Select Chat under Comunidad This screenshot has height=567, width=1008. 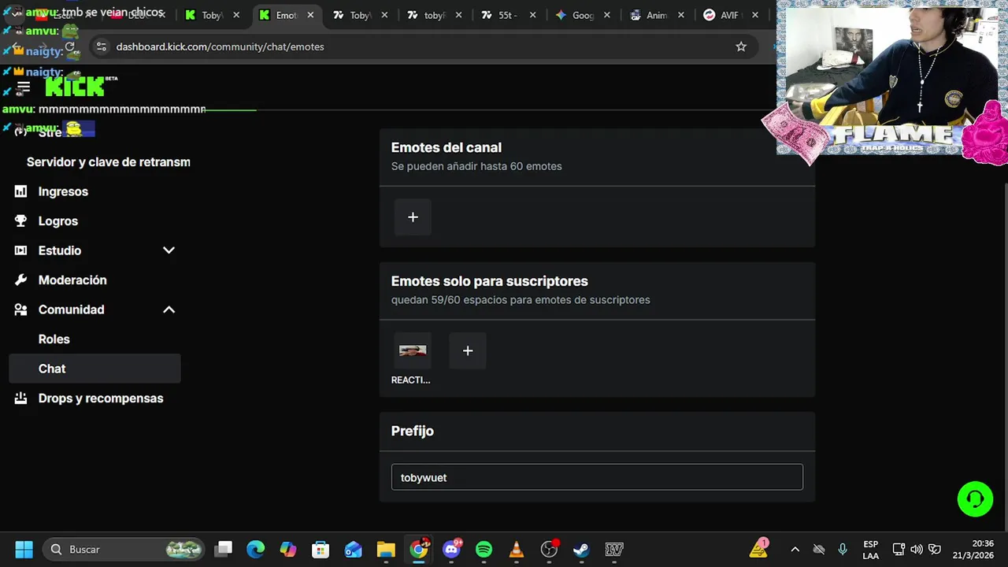(x=94, y=369)
